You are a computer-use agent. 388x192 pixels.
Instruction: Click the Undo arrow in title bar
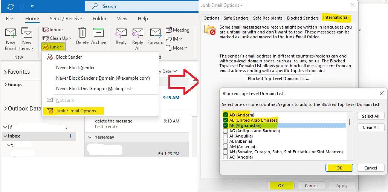22,6
